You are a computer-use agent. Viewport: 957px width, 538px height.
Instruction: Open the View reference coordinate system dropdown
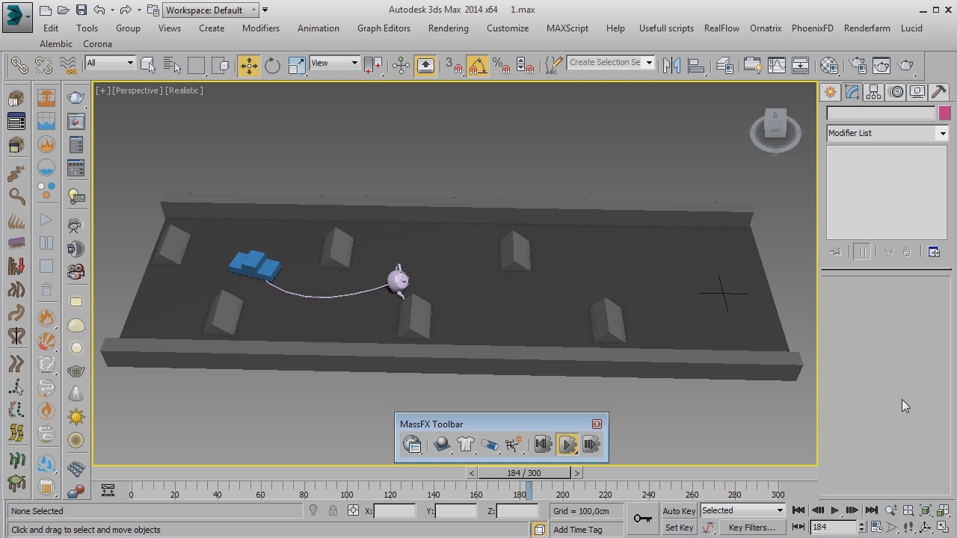333,63
